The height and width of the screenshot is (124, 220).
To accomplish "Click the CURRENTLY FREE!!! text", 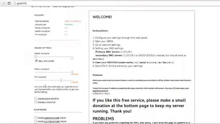I will coord(101,94).
